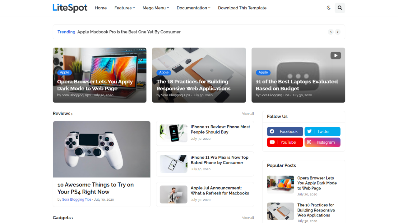Open the Facebook follow button
The width and height of the screenshot is (398, 223).
point(285,131)
